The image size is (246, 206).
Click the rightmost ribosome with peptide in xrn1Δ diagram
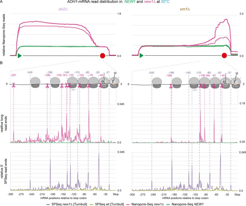(236, 83)
